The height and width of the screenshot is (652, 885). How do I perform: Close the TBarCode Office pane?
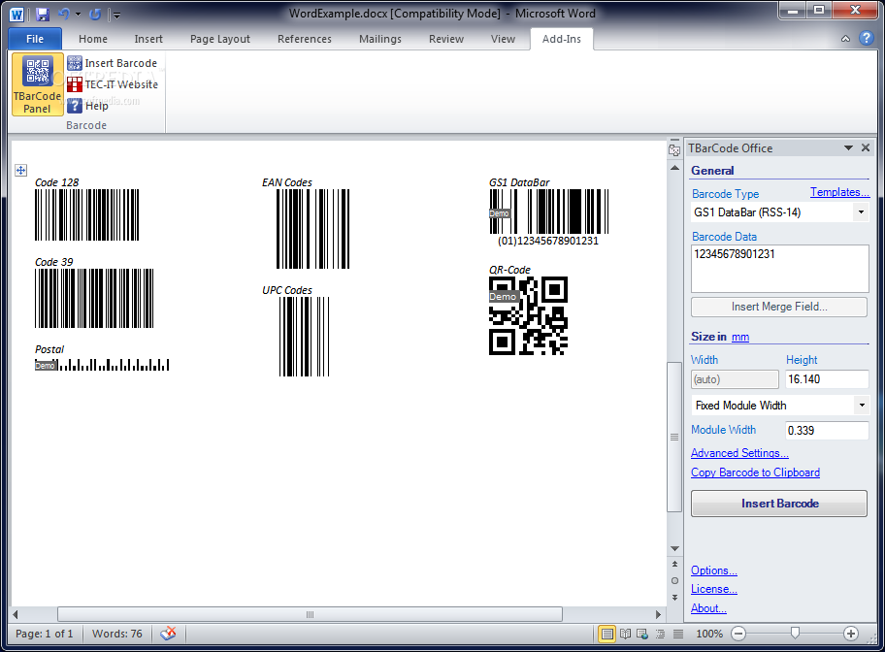point(866,147)
